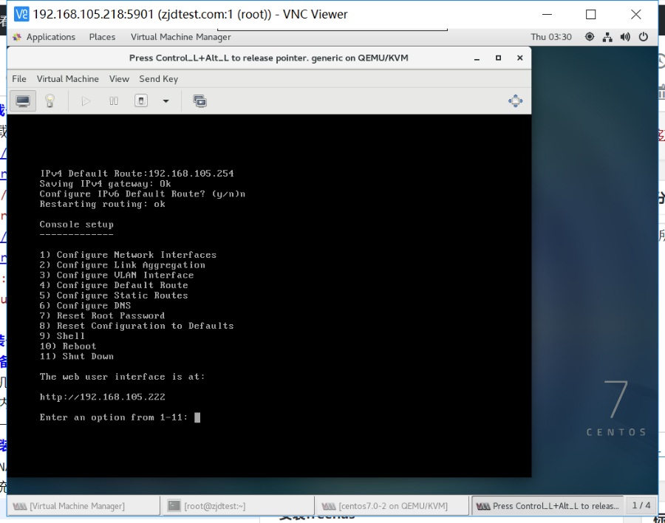Click the console prompt cursor
Screen dimensions: 665x523
[197, 417]
